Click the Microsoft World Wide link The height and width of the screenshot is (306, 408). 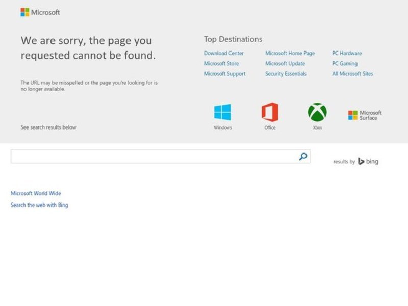[x=36, y=193]
